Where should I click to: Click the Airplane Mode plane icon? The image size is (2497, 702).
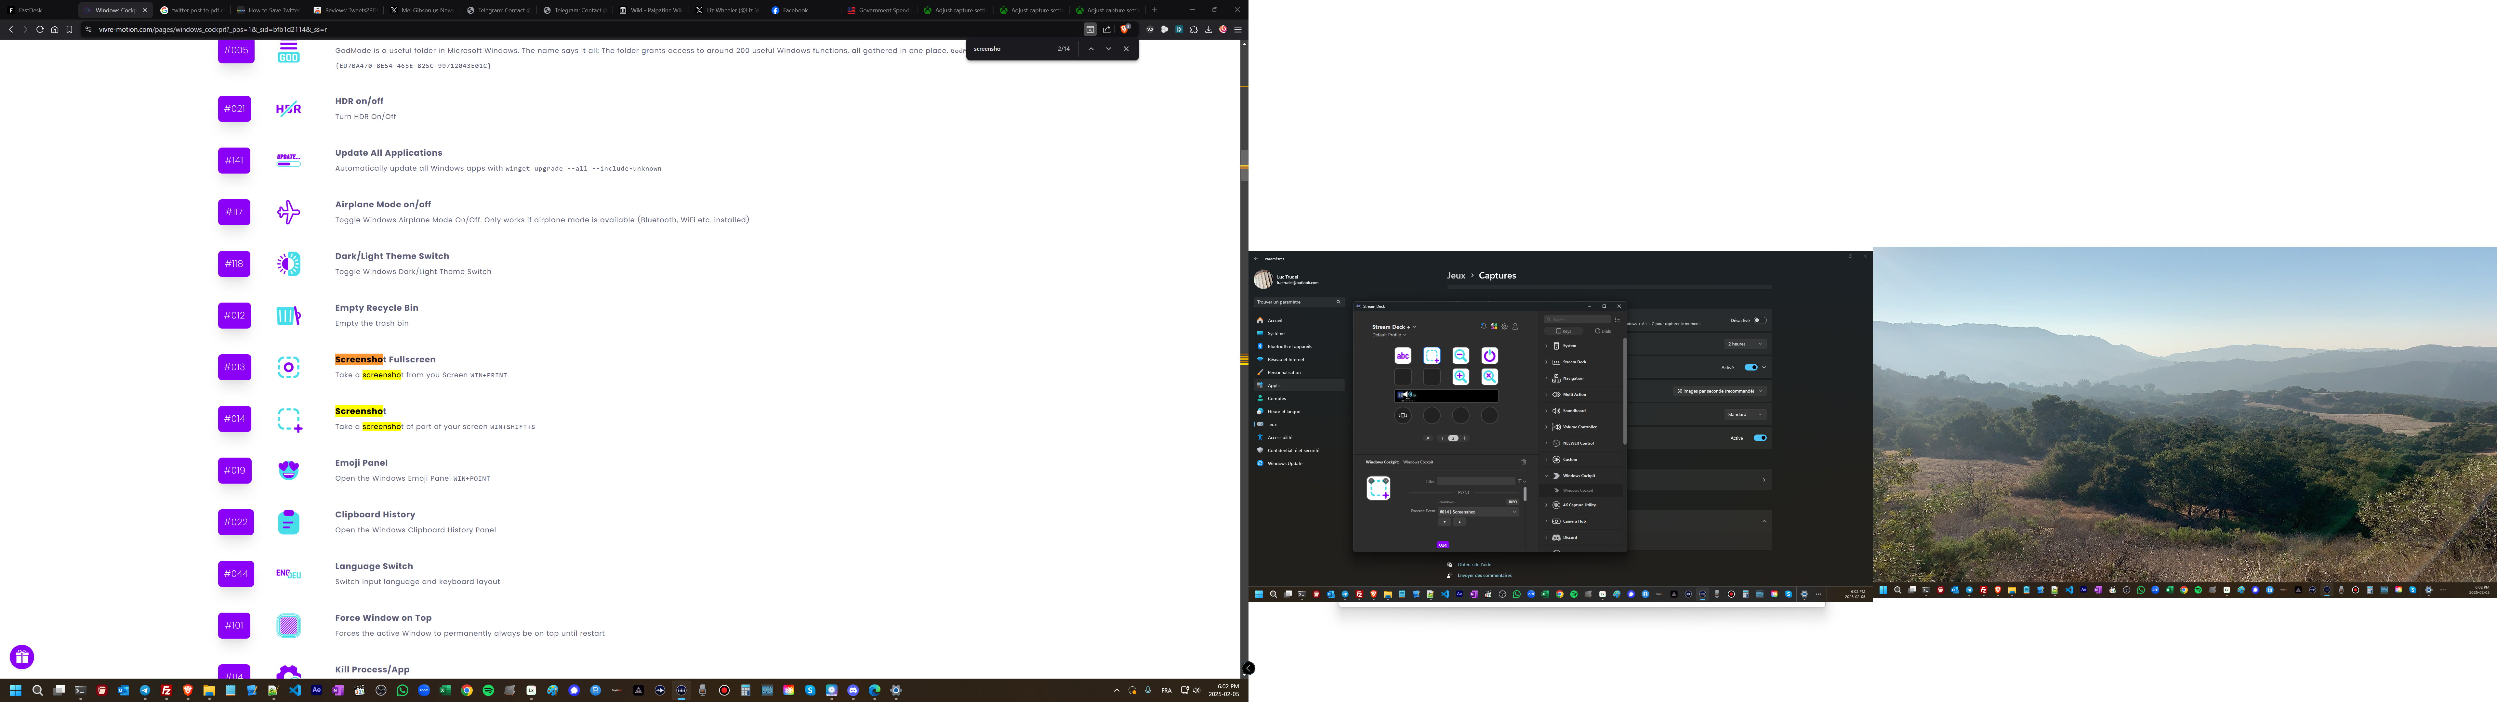tap(289, 212)
